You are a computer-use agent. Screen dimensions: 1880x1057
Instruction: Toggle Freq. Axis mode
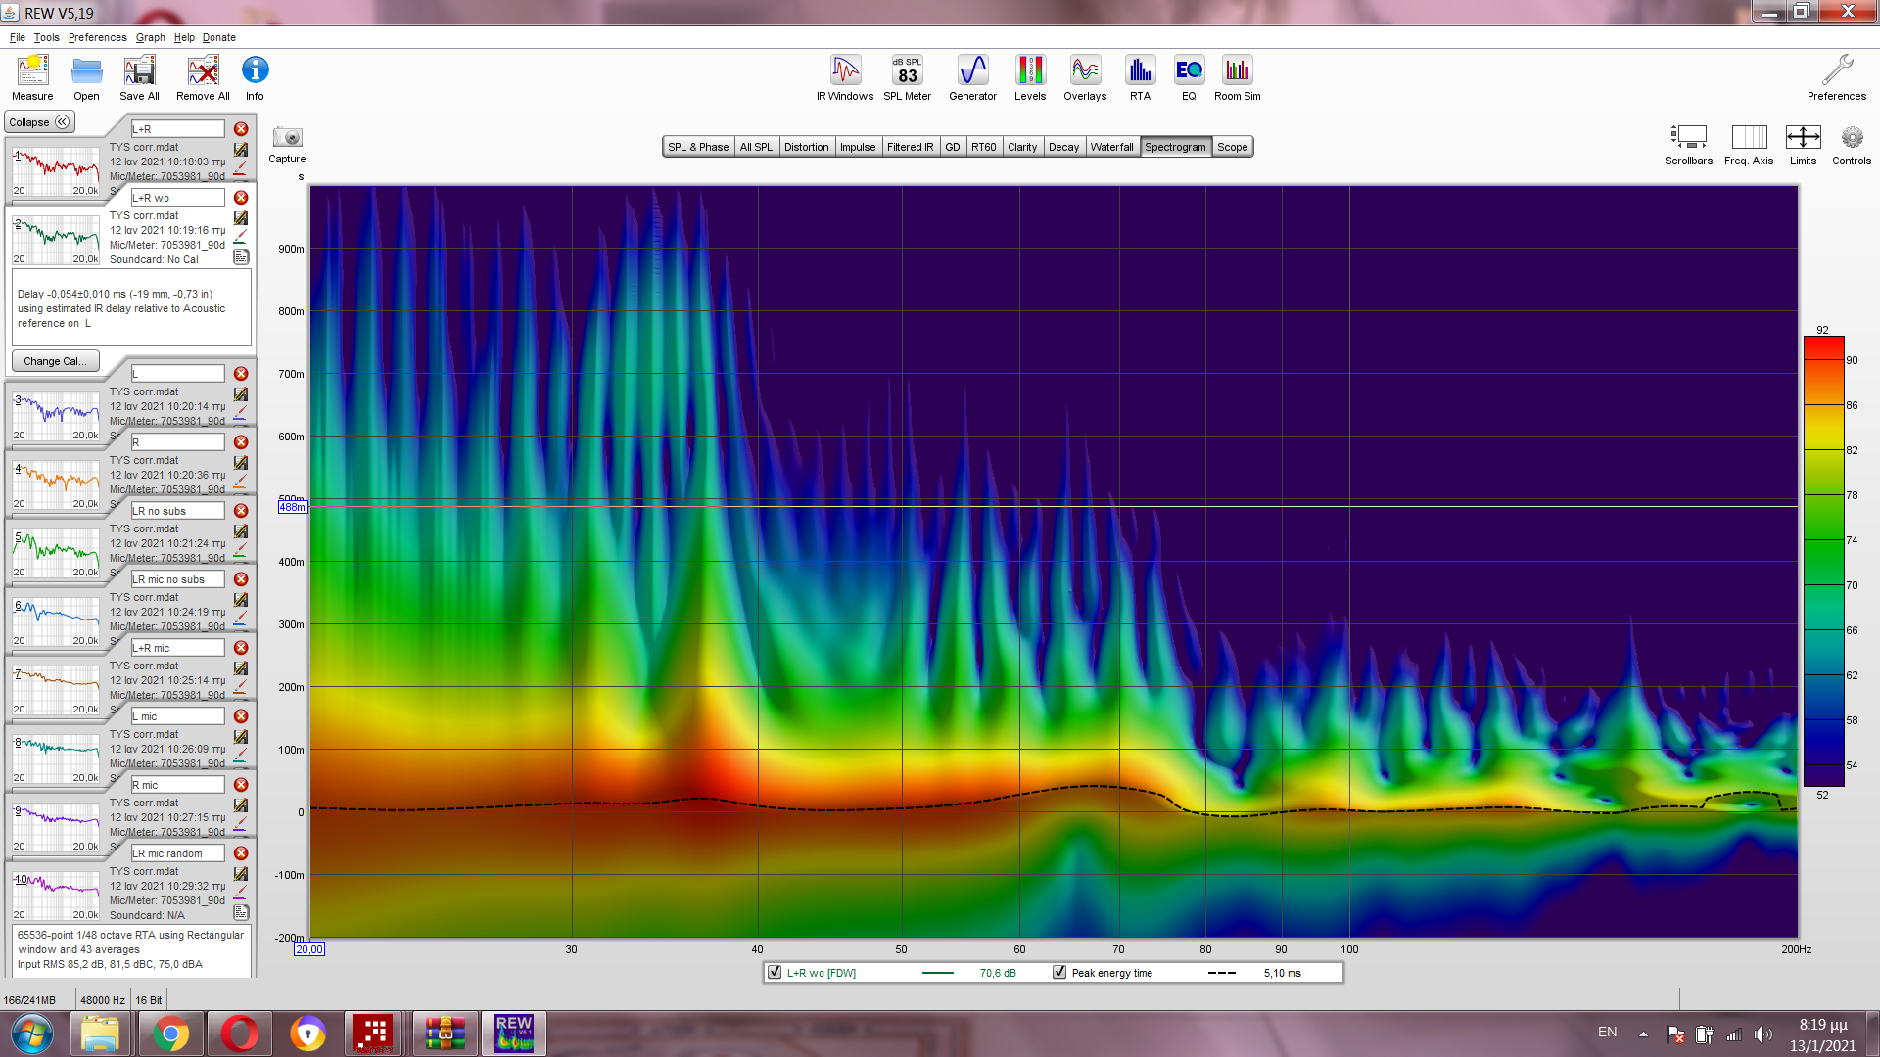coord(1749,145)
